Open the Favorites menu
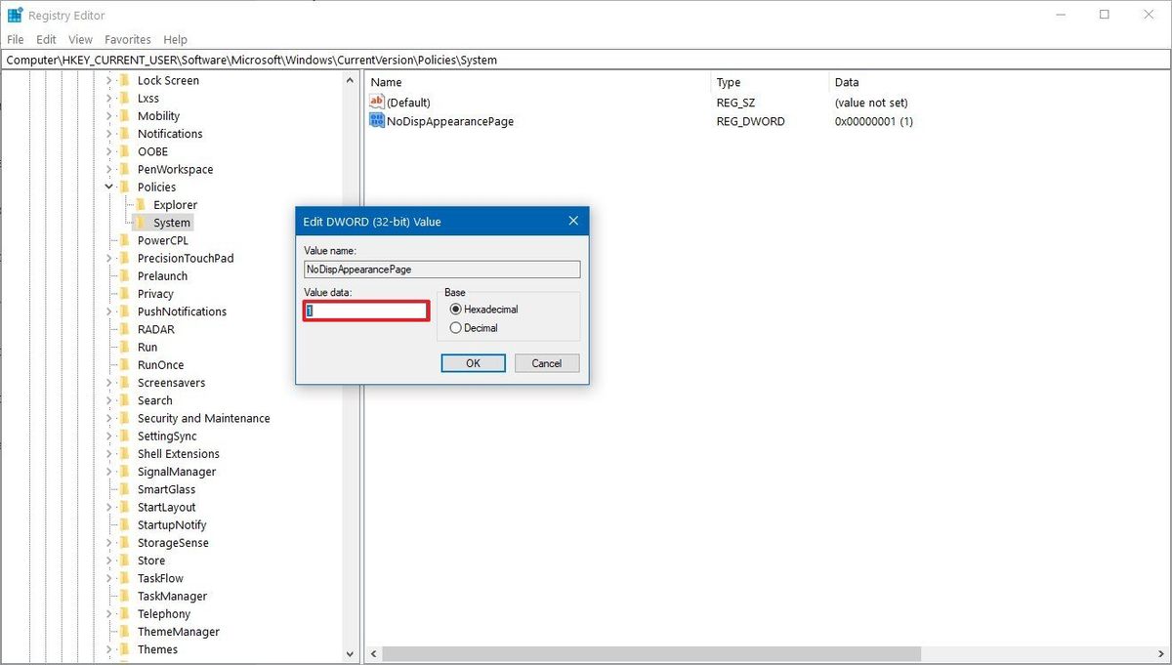The image size is (1172, 665). [128, 39]
